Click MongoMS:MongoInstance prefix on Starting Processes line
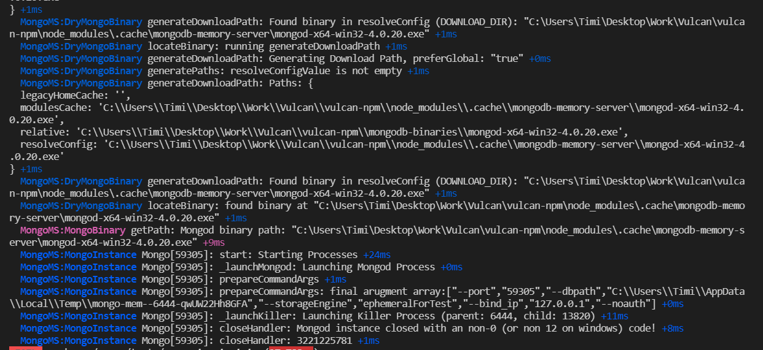This screenshot has width=763, height=350. point(78,255)
